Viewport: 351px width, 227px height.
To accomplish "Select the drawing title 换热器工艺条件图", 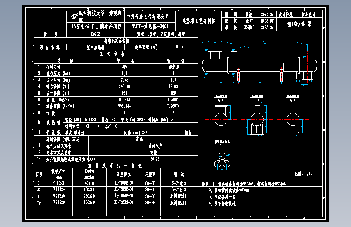I will [198, 21].
